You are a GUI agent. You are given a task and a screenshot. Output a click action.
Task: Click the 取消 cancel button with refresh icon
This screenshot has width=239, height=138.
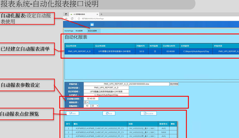109,113
